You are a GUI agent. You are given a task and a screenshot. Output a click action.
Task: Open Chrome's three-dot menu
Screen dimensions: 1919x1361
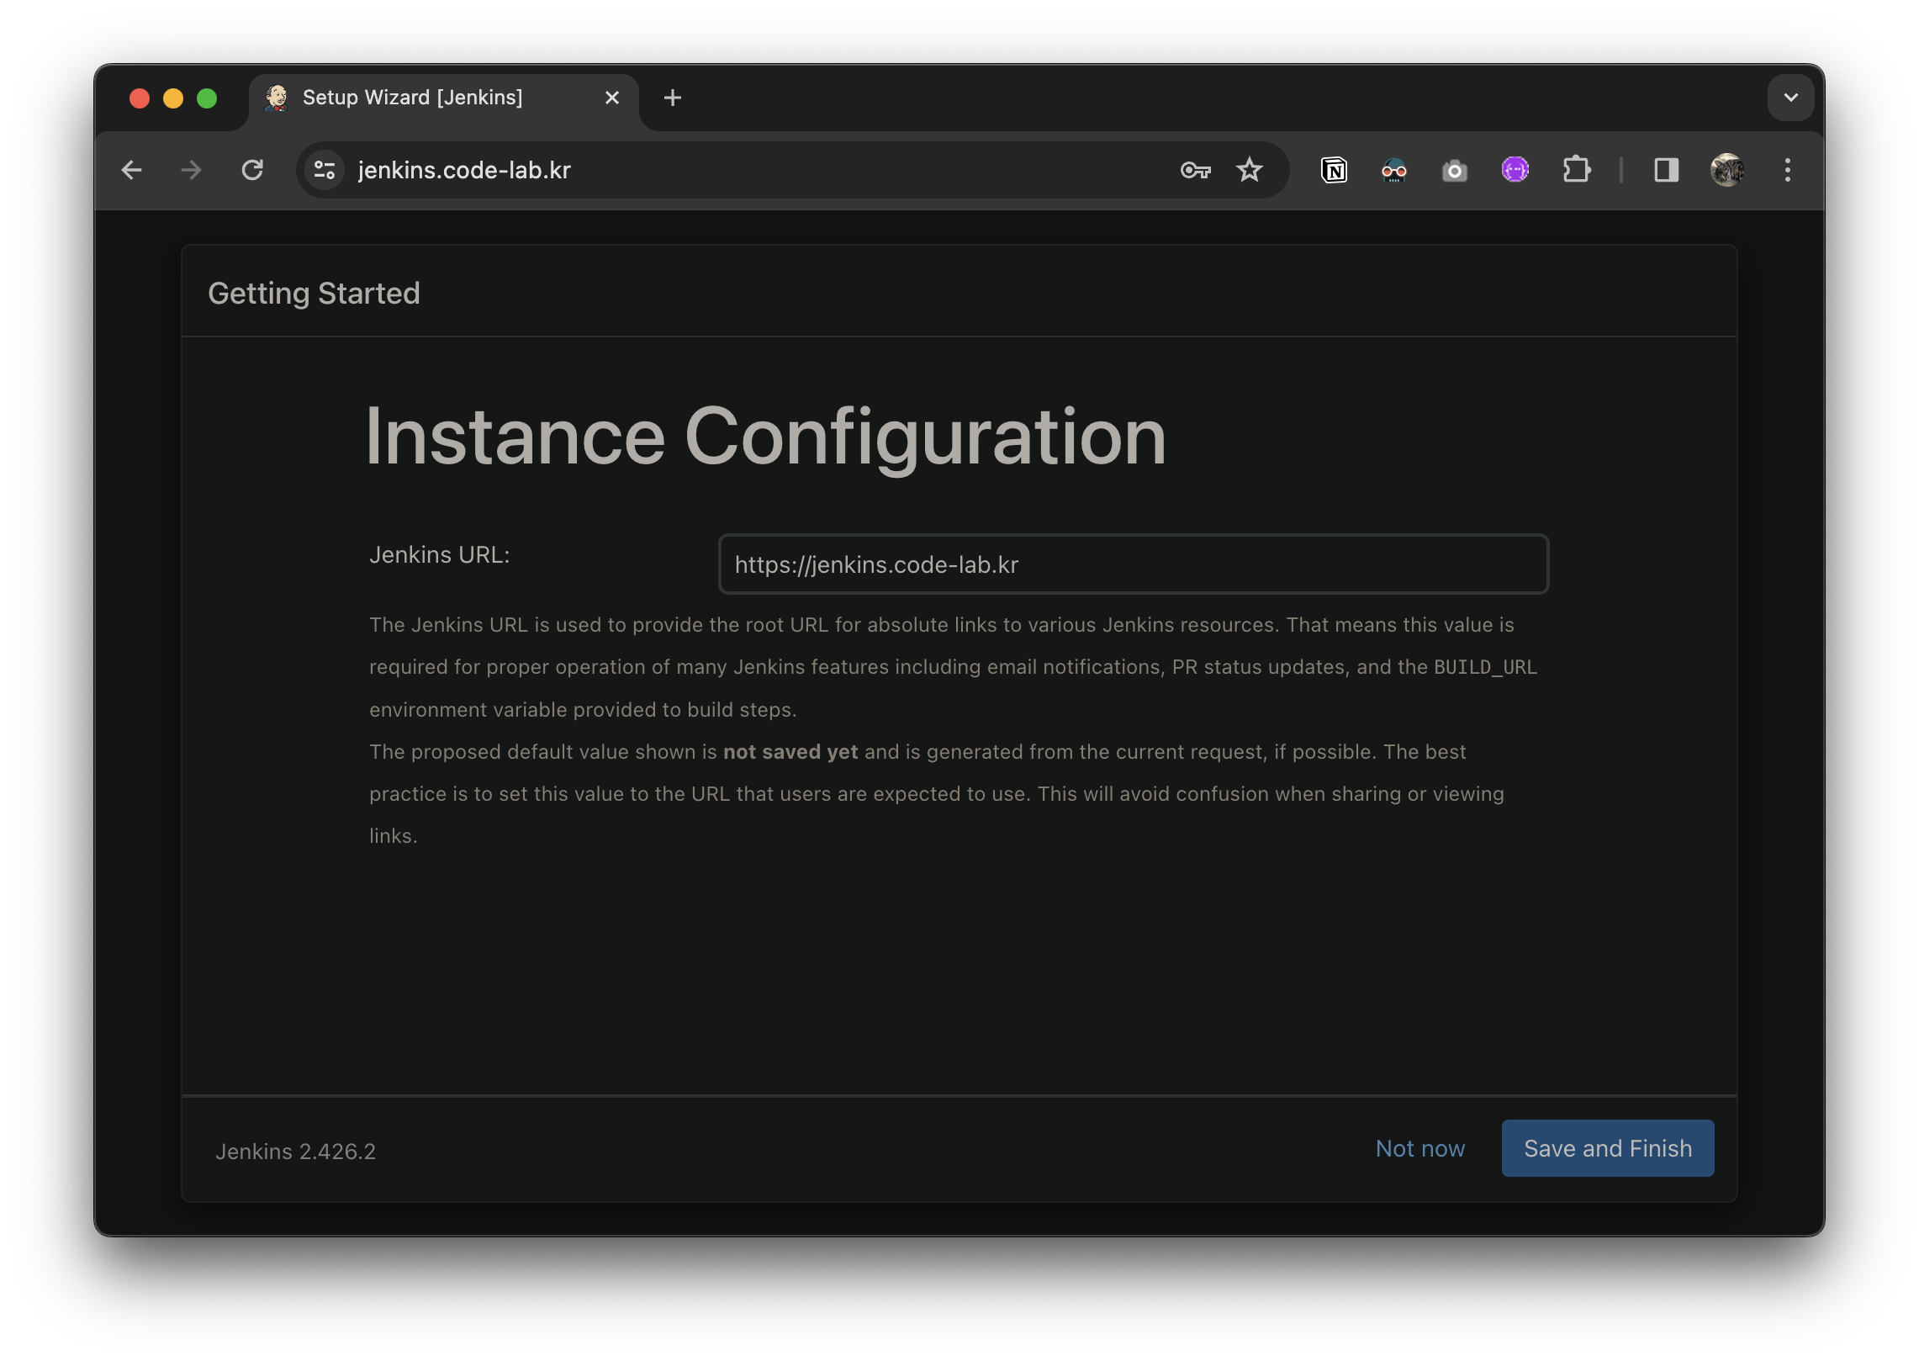click(1788, 171)
